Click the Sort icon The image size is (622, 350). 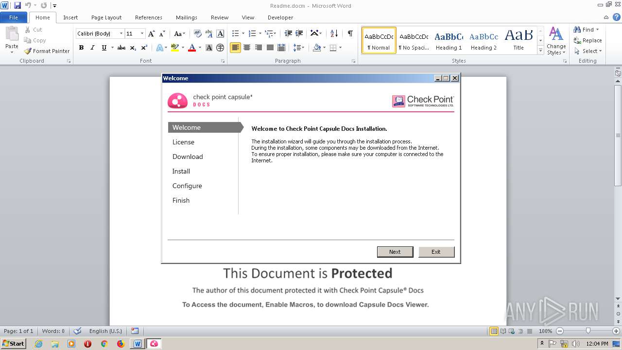point(334,34)
